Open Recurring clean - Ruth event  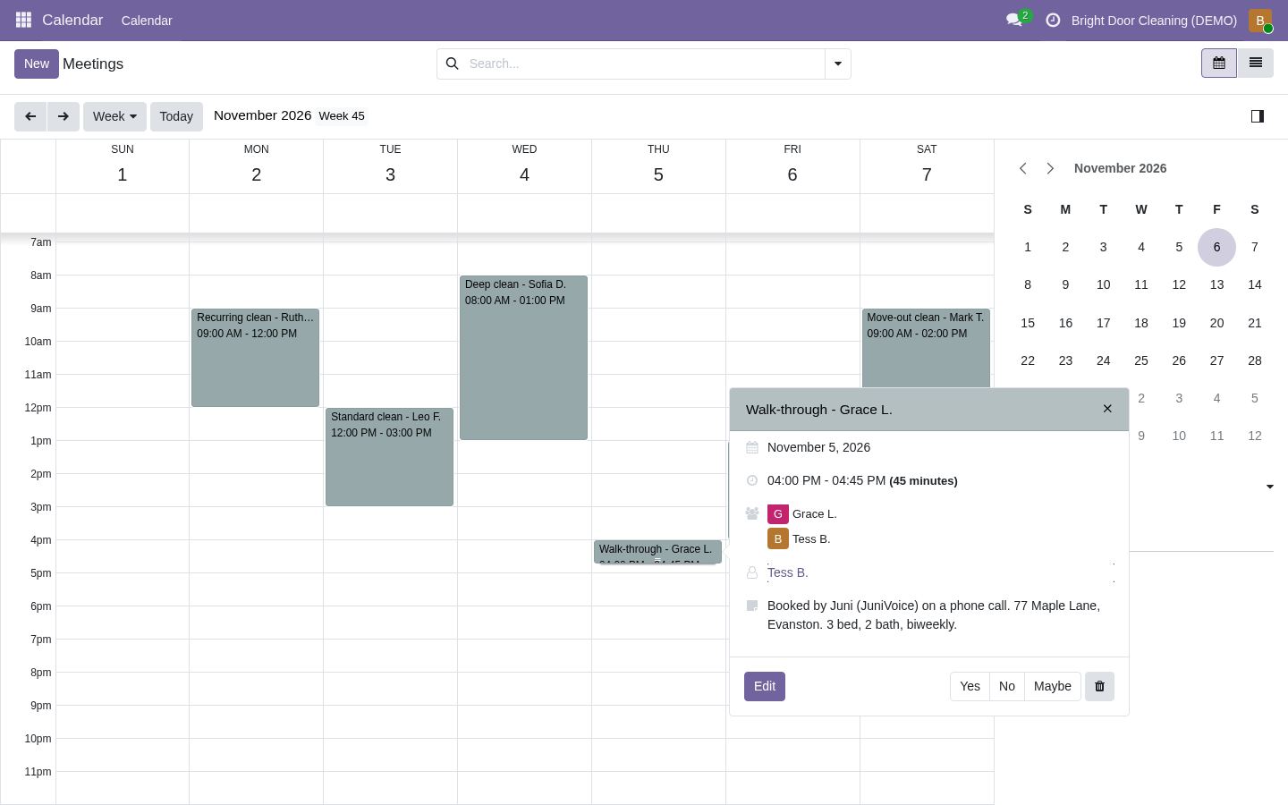tap(255, 358)
